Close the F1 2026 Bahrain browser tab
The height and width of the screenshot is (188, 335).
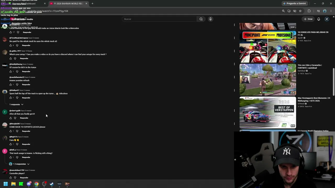[x=86, y=4]
